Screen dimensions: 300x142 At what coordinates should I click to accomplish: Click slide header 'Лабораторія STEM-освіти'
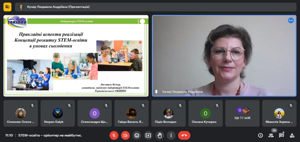pos(76,21)
